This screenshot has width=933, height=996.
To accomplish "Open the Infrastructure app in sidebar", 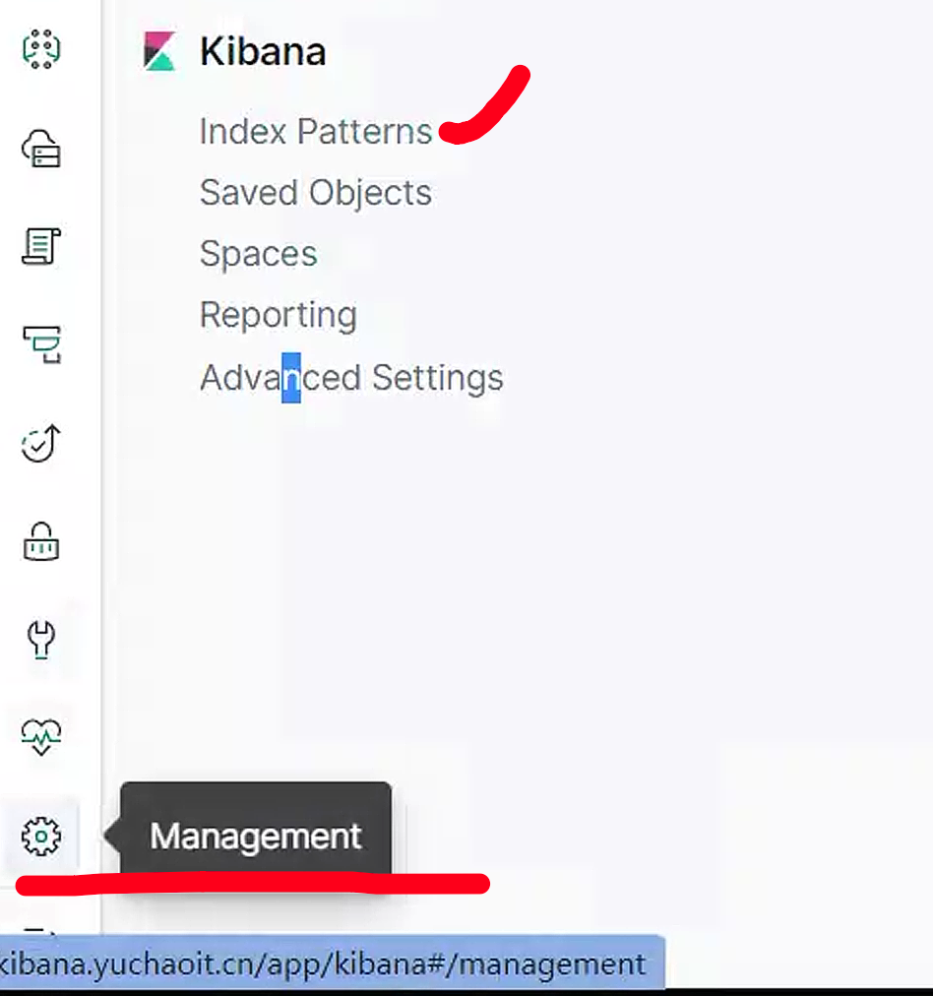I will 41,149.
